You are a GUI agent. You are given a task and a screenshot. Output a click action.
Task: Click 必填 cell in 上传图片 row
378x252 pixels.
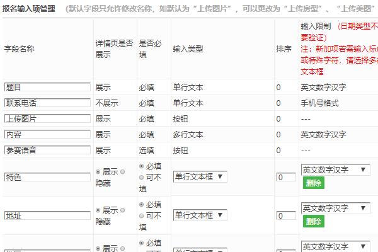(146, 119)
